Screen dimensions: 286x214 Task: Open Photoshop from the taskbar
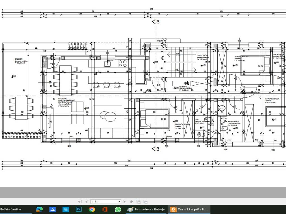click(79, 209)
